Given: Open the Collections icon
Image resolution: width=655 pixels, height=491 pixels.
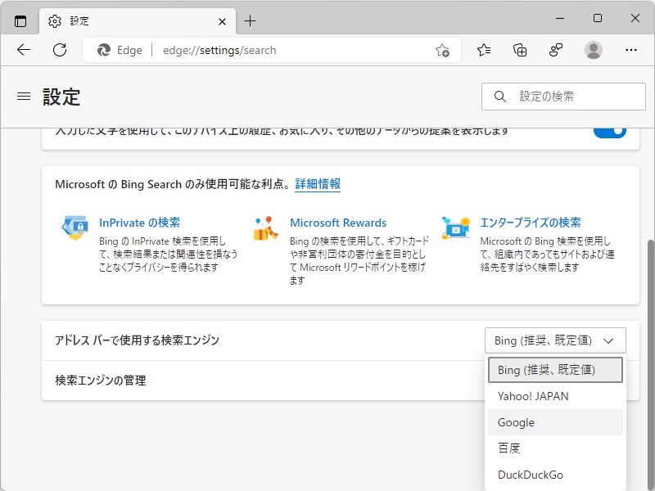Looking at the screenshot, I should (519, 50).
